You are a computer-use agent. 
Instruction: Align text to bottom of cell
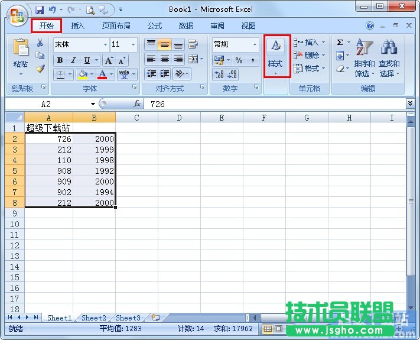point(178,44)
